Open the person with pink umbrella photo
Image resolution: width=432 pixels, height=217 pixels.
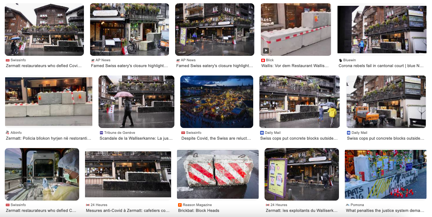tap(136, 102)
